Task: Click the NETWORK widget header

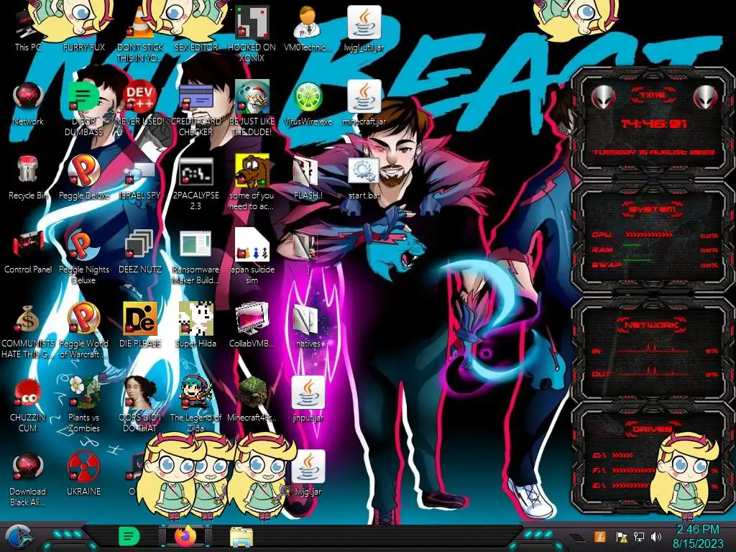Action: click(653, 325)
